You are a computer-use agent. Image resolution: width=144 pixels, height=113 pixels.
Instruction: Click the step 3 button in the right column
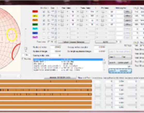click(x=120, y=63)
